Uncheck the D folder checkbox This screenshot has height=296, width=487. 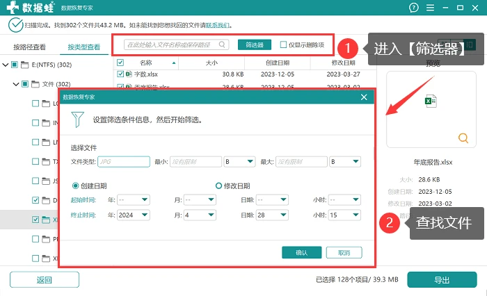point(35,200)
